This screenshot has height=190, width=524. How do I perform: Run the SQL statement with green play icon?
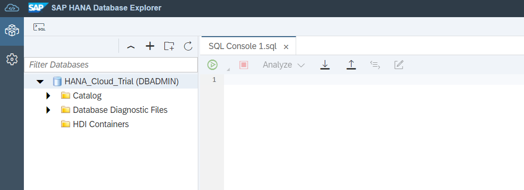pyautogui.click(x=212, y=65)
